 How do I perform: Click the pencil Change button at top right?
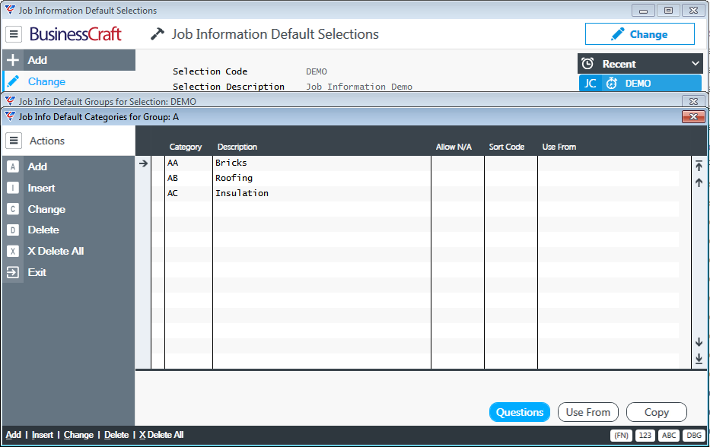639,34
